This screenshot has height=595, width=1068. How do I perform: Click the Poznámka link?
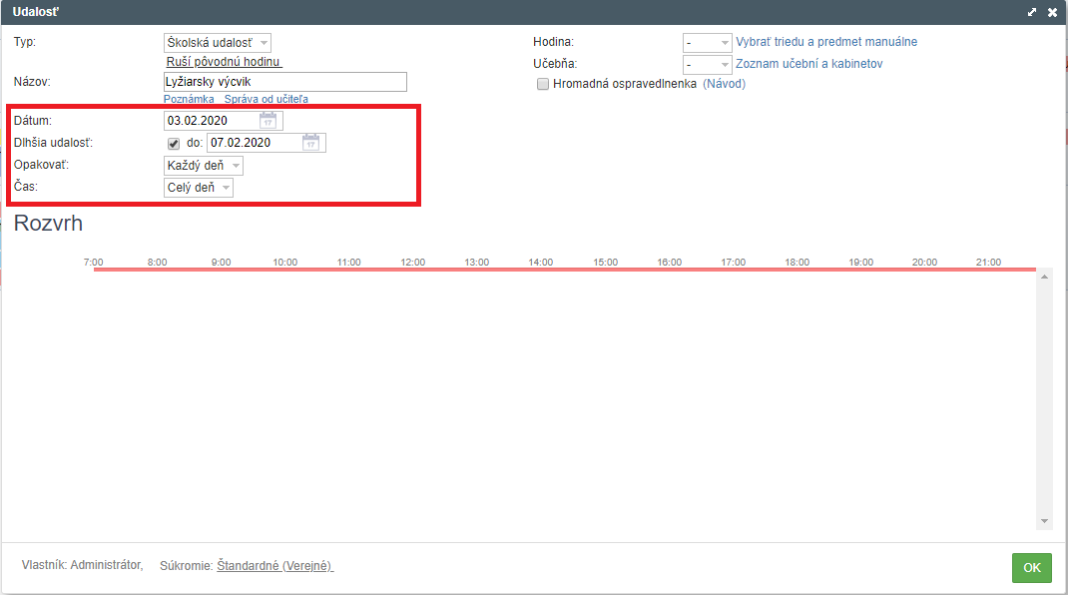[x=189, y=99]
